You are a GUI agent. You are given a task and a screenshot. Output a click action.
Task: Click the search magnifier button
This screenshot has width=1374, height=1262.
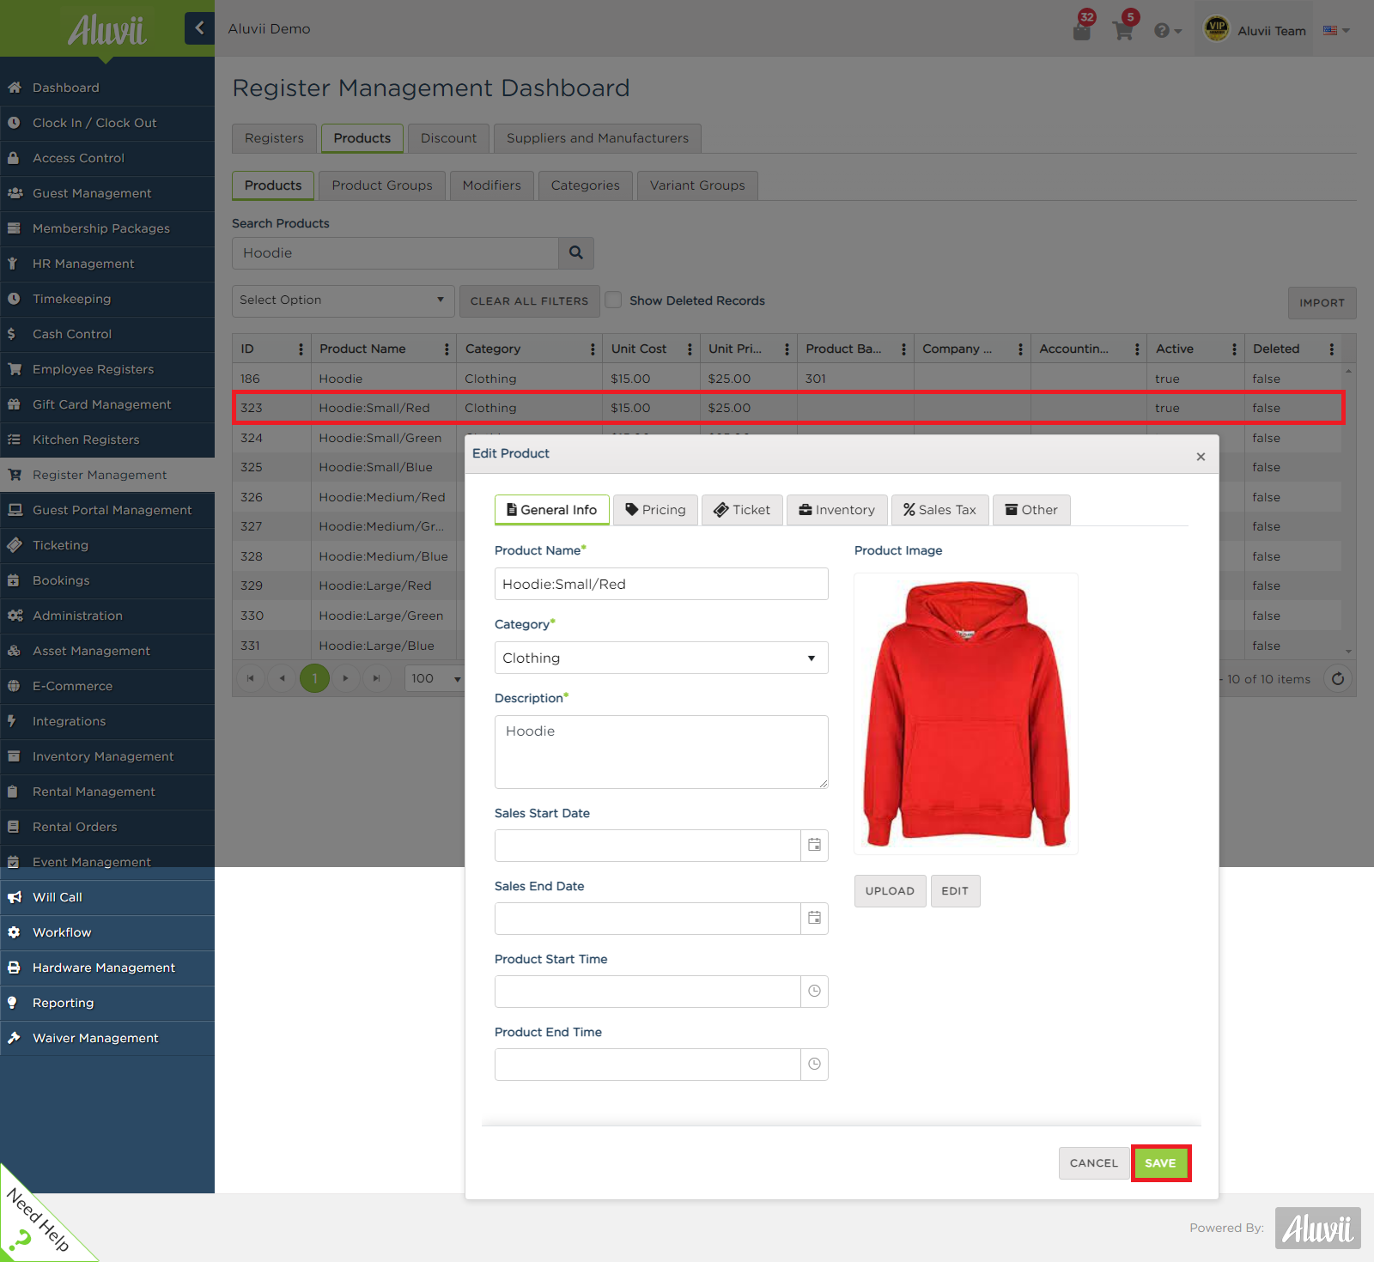[576, 253]
